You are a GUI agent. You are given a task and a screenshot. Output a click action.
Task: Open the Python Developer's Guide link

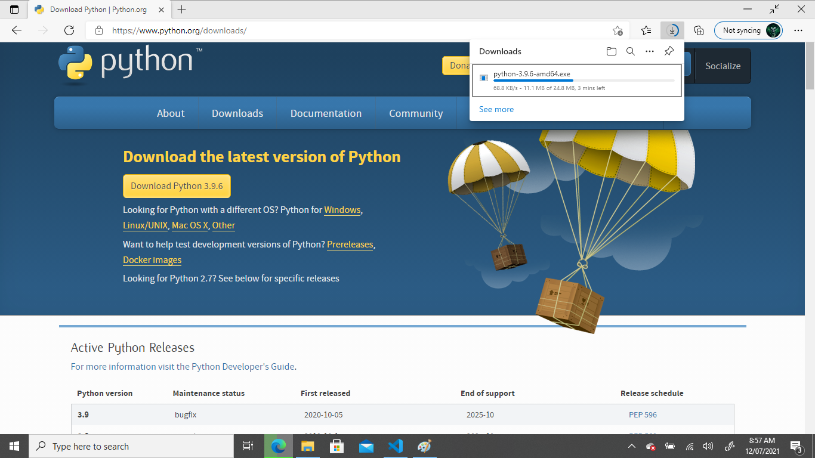pos(243,367)
